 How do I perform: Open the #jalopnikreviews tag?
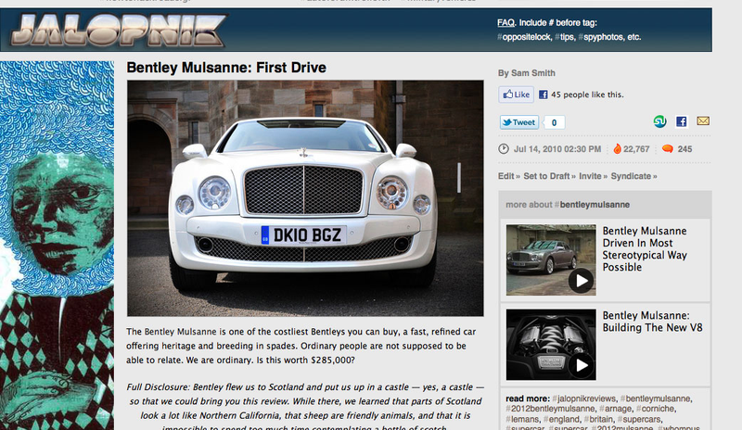click(584, 398)
